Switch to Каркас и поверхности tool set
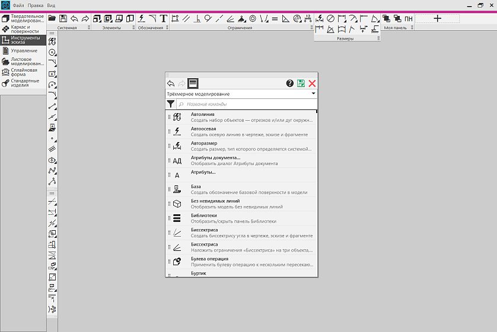The image size is (497, 332). point(23,29)
